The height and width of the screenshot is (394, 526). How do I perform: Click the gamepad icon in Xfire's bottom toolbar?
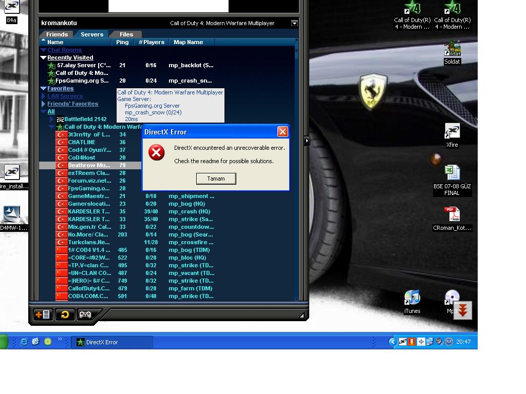tap(85, 314)
